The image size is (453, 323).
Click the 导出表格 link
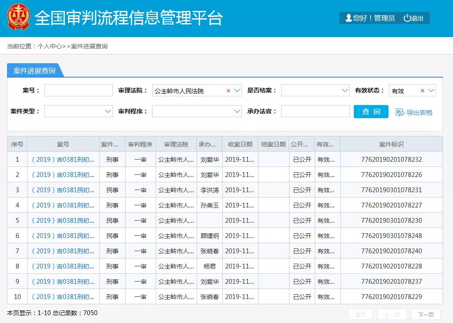pyautogui.click(x=419, y=112)
